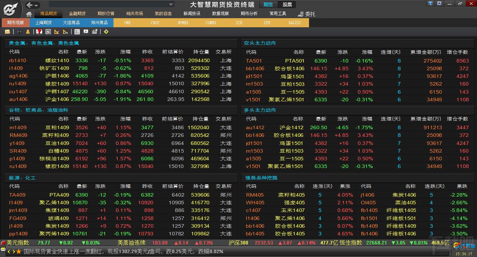477x257 pixels.
Task: Open the 金融期货 menu
Action: [77, 14]
